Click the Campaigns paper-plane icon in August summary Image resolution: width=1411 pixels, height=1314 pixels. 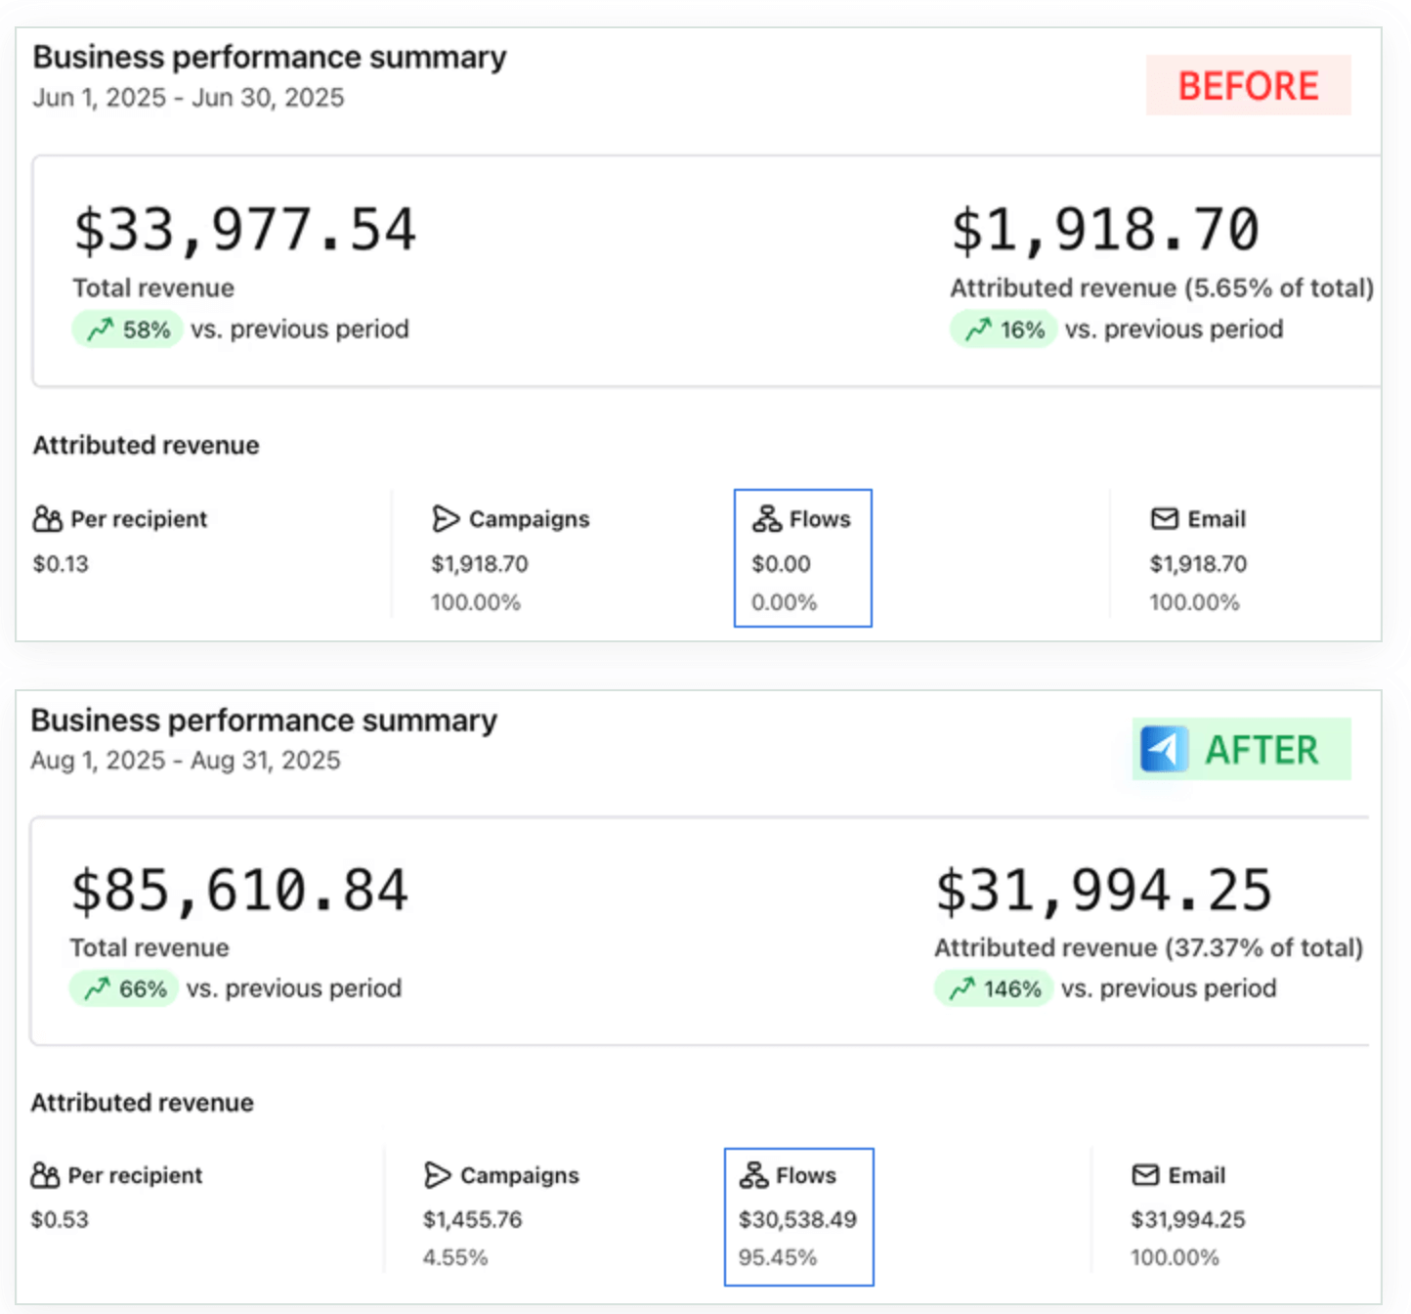point(438,1175)
